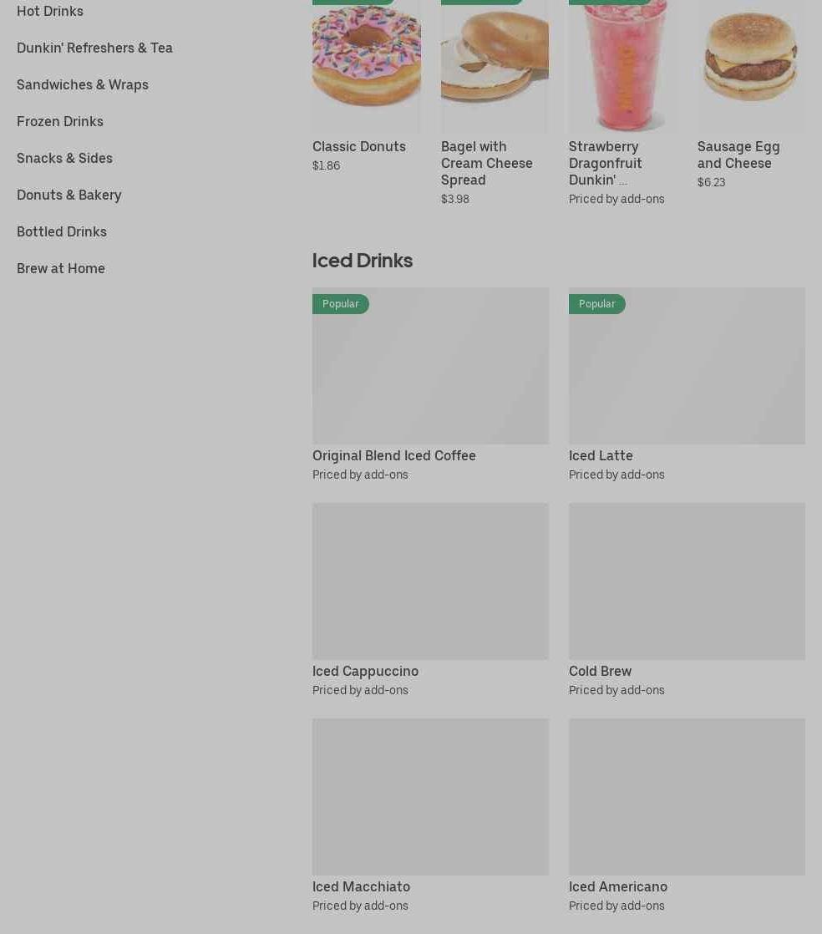Image resolution: width=822 pixels, height=934 pixels.
Task: Click Popular badge on Original Blend
Action: (x=341, y=304)
